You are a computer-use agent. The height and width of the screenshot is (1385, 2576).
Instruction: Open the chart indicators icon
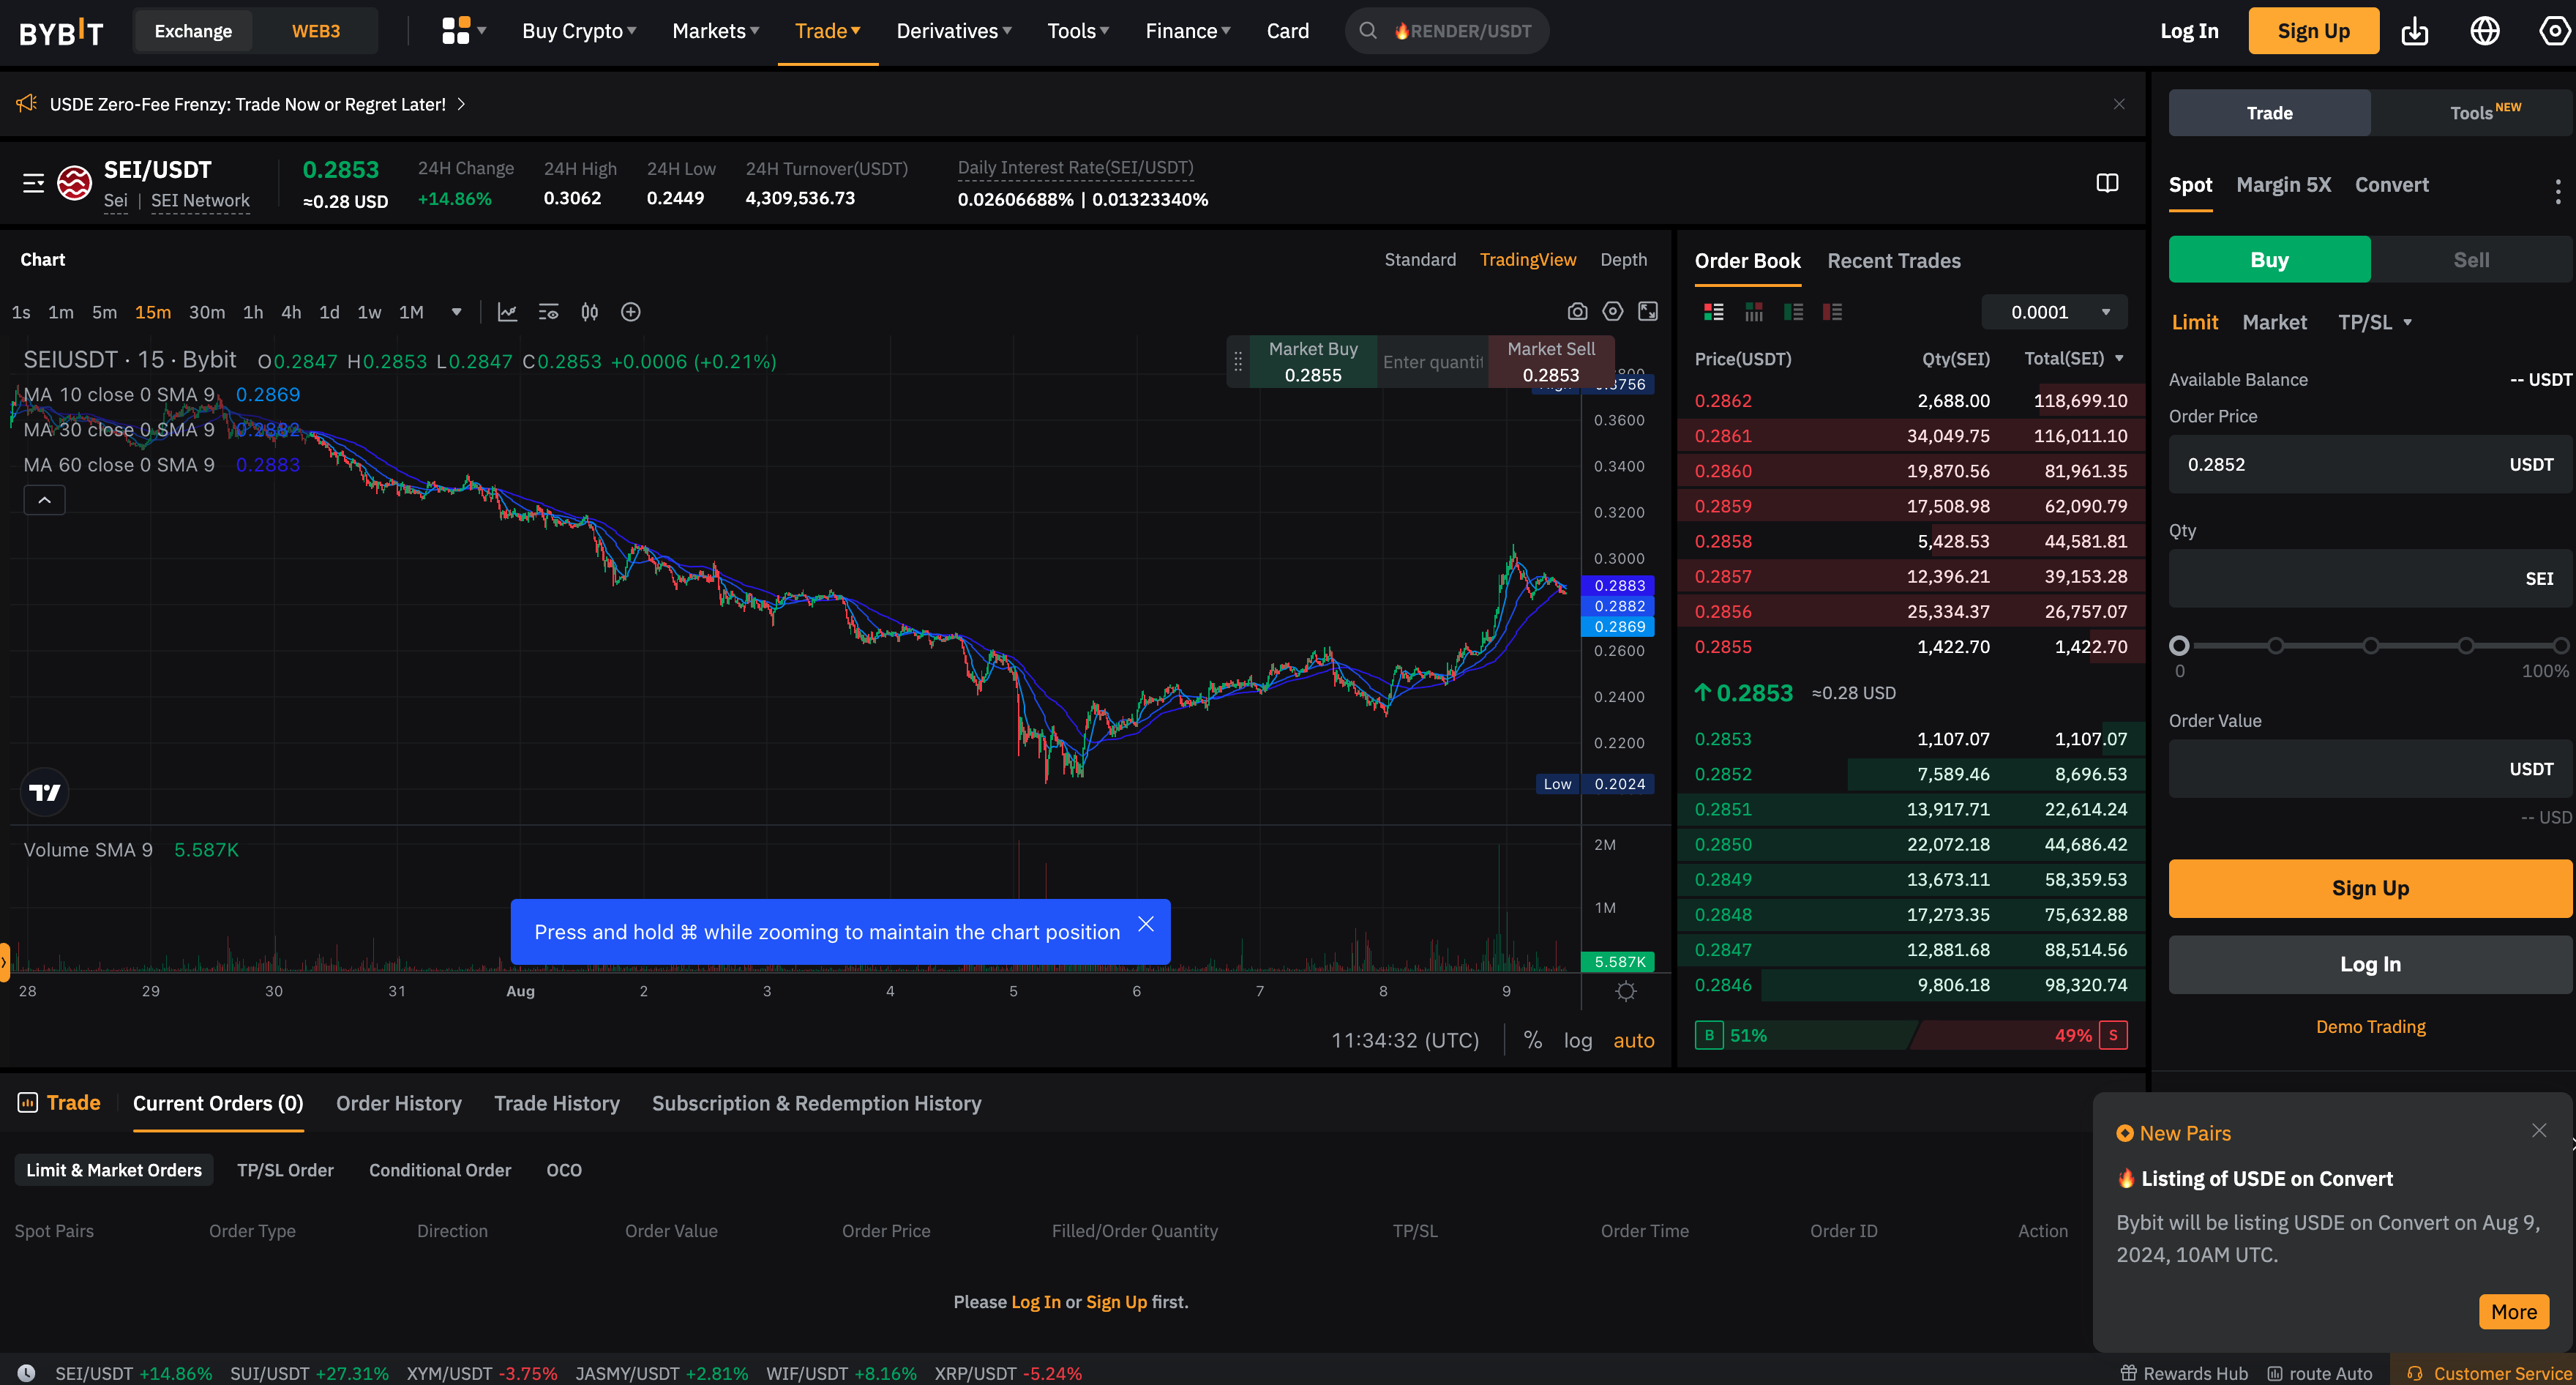coord(508,312)
